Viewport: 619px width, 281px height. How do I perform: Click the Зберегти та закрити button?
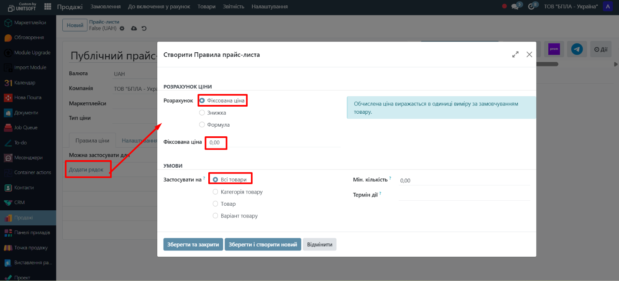(x=193, y=245)
